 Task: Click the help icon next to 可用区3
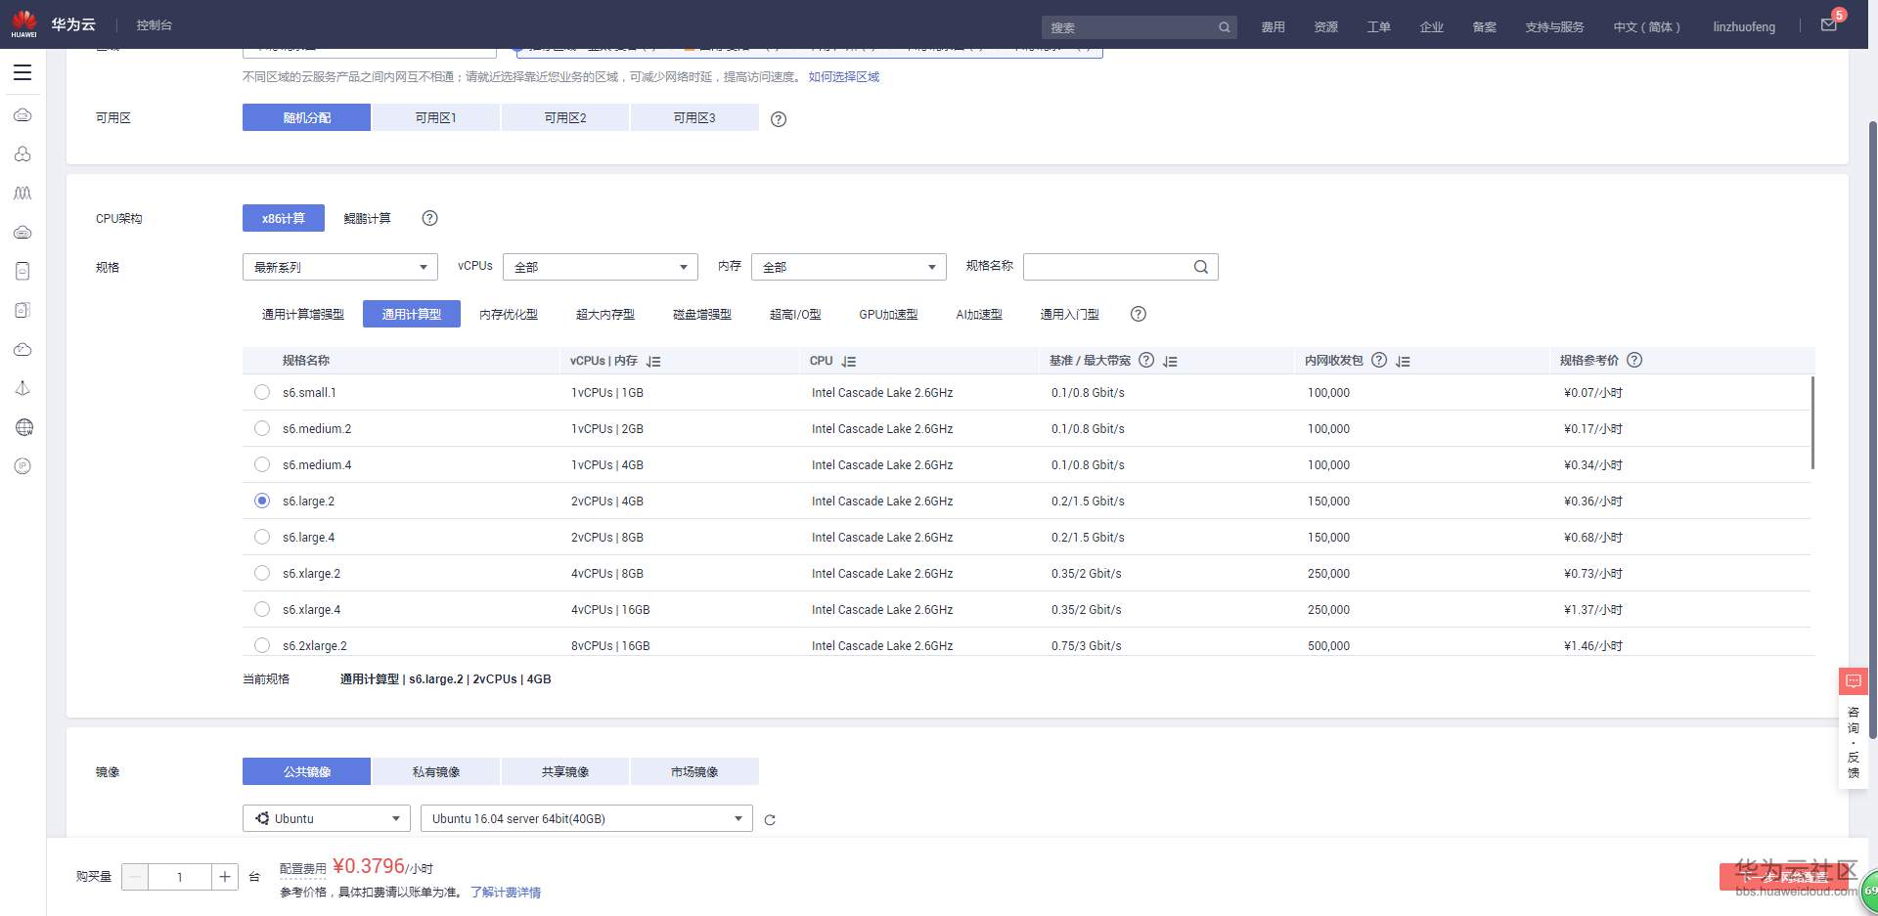pos(779,119)
